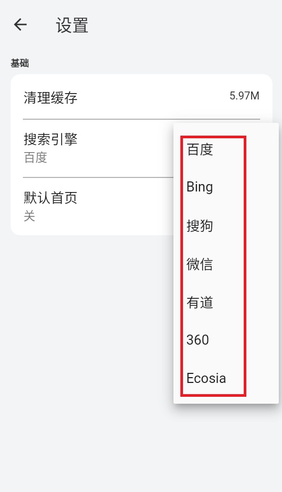Select the 微信 search option
The image size is (282, 492).
point(200,264)
